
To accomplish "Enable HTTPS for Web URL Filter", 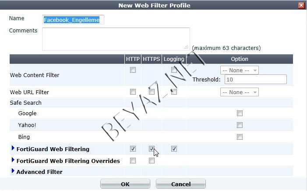I will coord(152,92).
